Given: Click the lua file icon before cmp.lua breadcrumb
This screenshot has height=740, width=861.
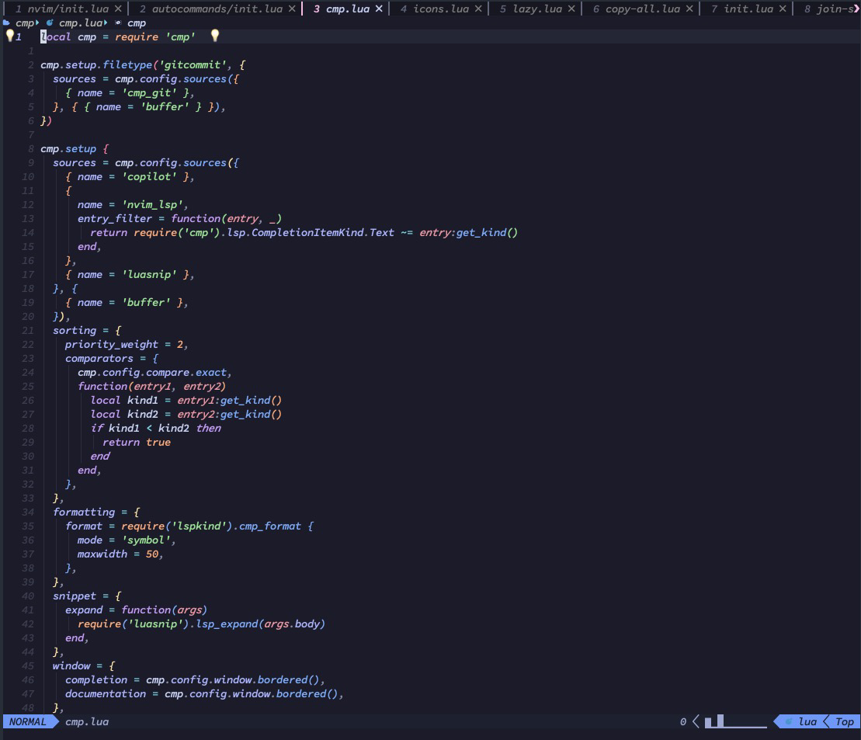Looking at the screenshot, I should (48, 23).
